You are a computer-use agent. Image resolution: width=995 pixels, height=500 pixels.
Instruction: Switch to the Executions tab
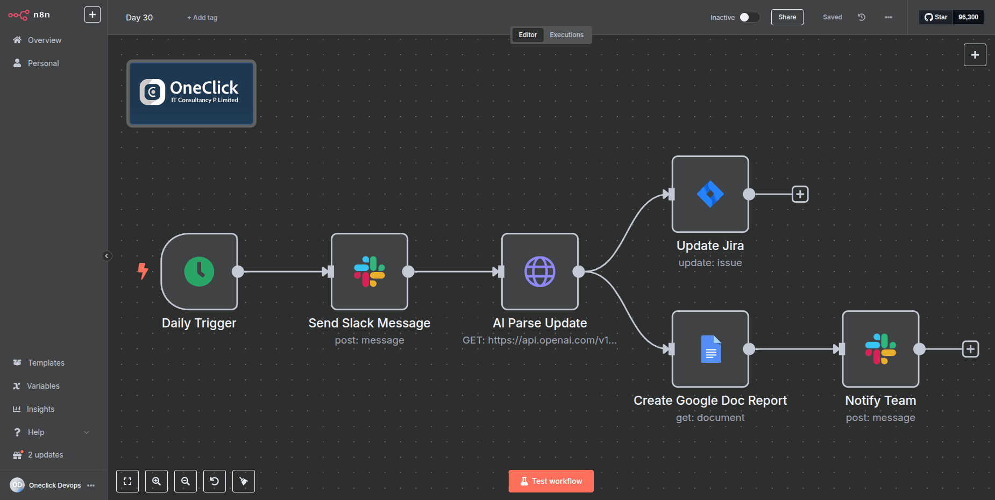click(566, 35)
